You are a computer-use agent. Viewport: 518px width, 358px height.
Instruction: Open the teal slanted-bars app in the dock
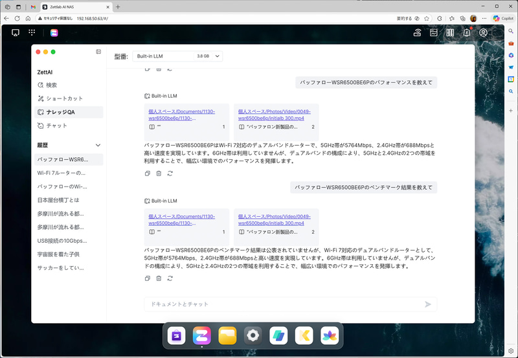coord(278,335)
